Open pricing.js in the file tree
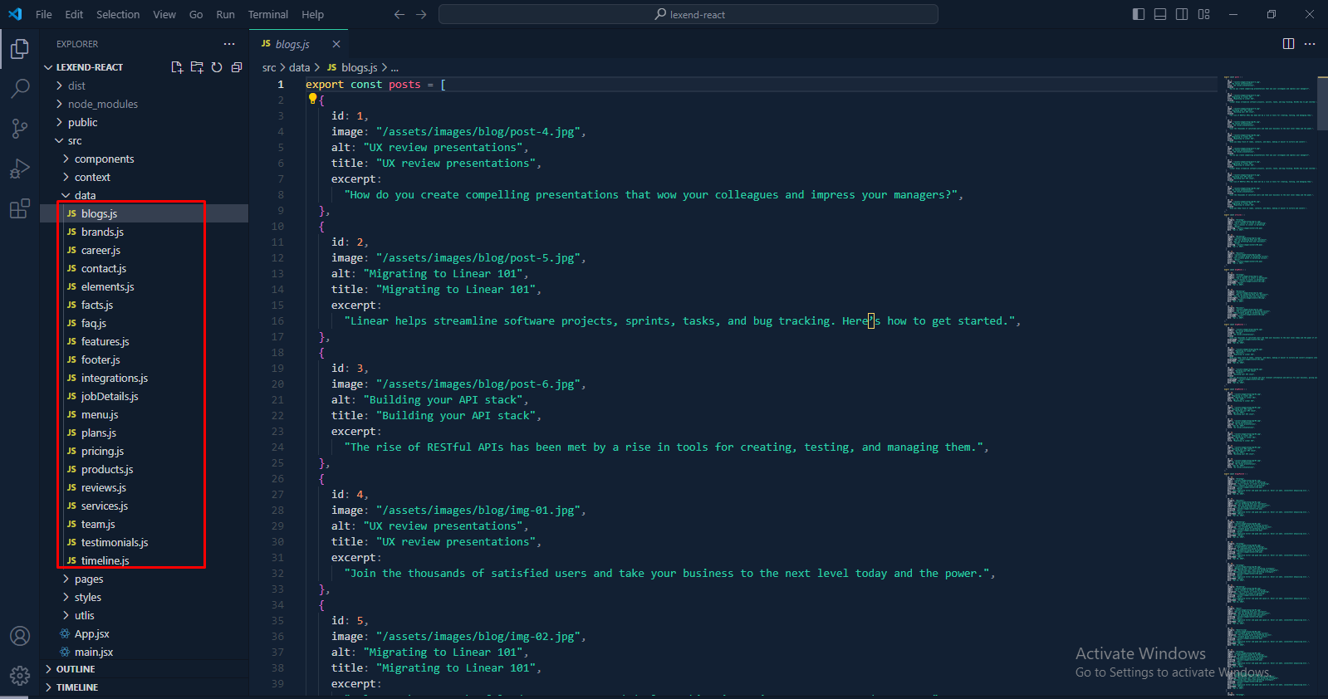1328x699 pixels. 102,451
